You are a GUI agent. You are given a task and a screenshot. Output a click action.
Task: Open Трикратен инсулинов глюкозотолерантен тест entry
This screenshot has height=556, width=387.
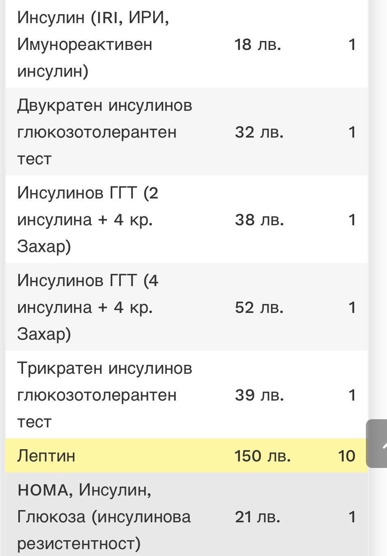pos(105,395)
